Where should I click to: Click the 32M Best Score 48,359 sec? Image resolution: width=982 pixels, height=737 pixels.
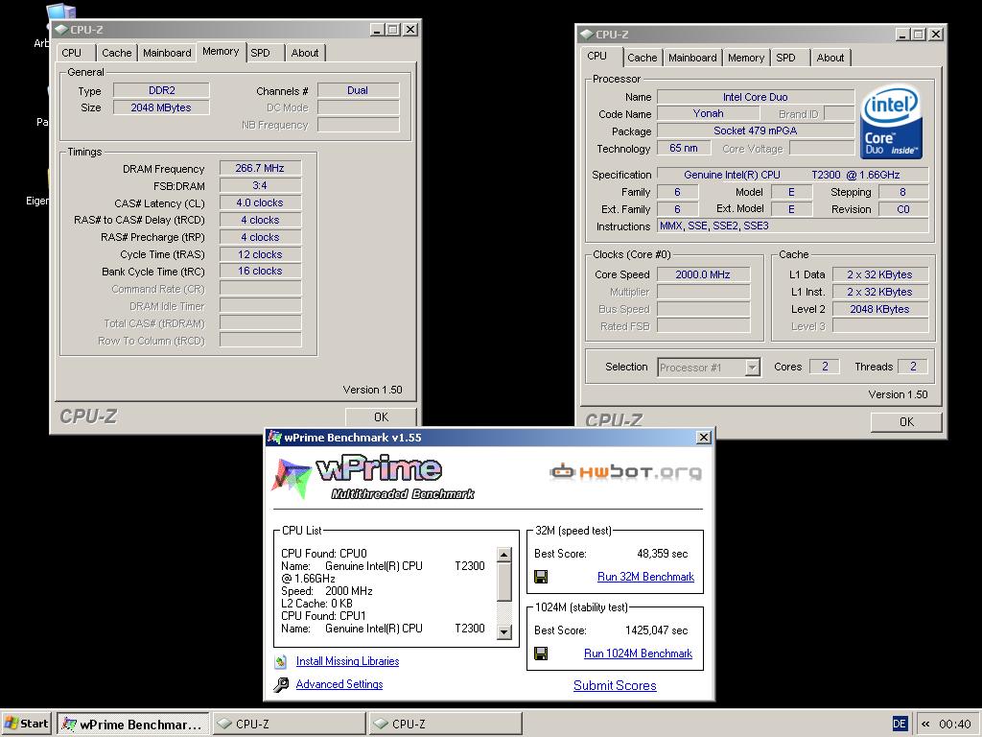662,554
